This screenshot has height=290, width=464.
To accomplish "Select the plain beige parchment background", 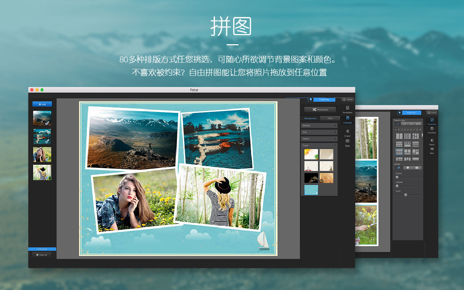I will click(x=326, y=154).
